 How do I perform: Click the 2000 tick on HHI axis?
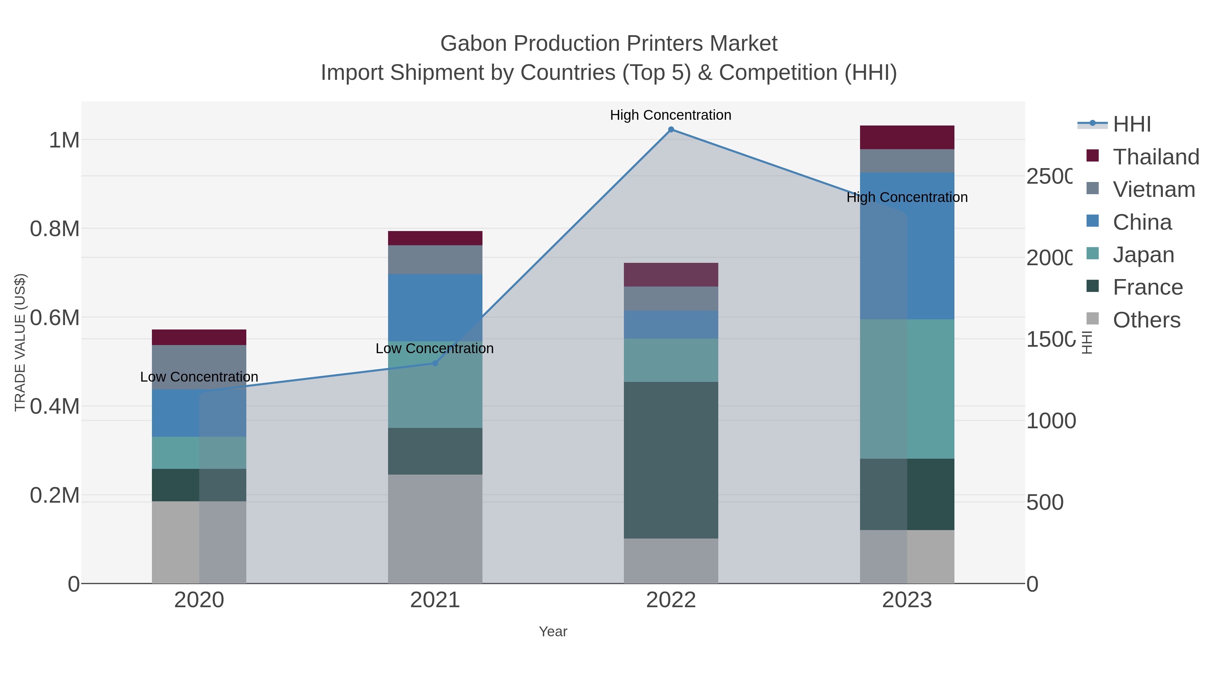click(1050, 258)
